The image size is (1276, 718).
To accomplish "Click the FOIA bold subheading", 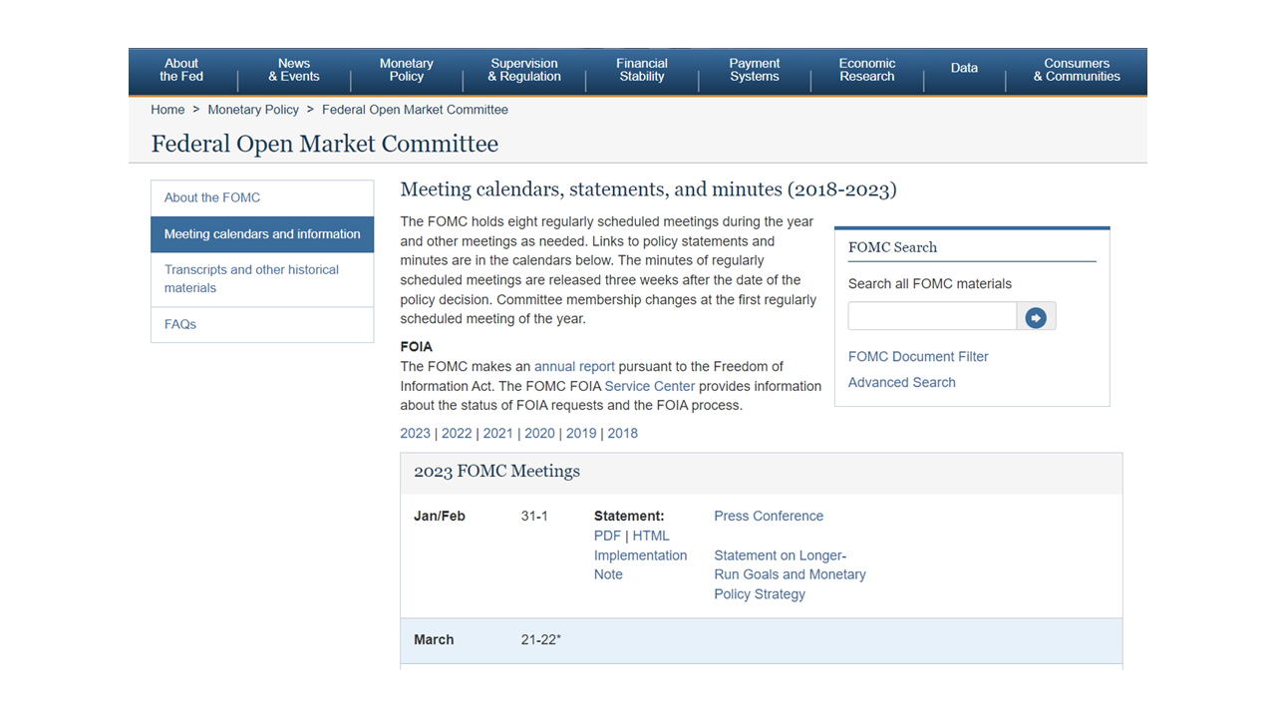I will click(x=417, y=347).
